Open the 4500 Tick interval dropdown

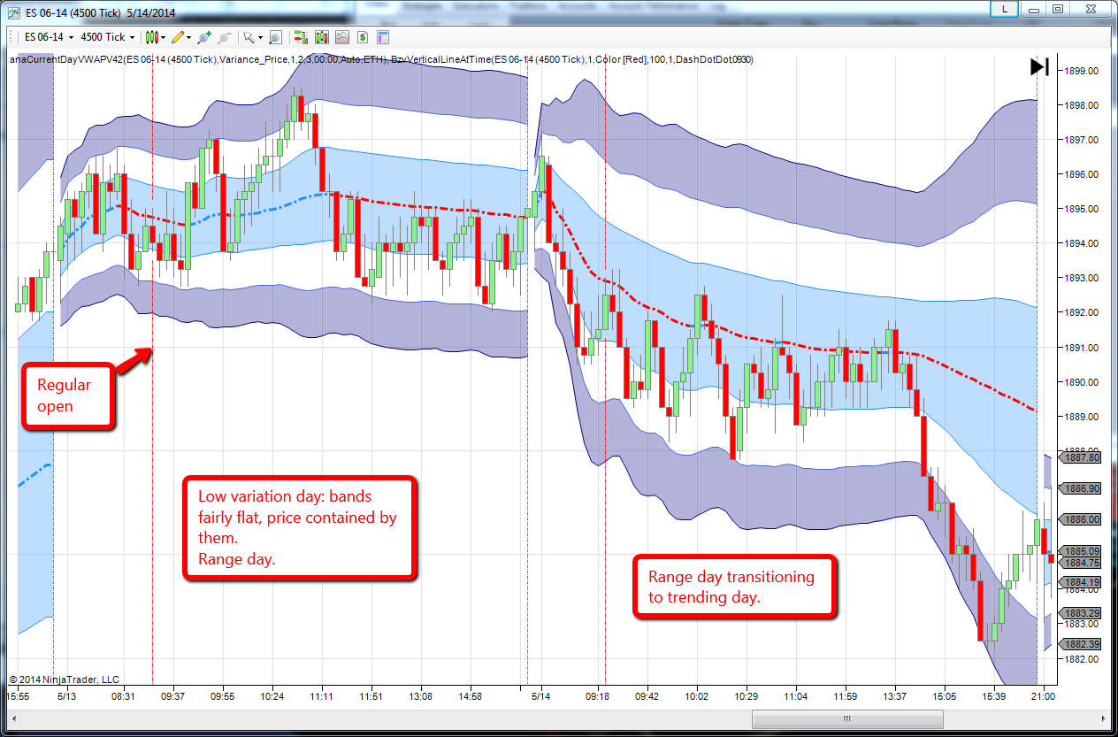tap(107, 37)
